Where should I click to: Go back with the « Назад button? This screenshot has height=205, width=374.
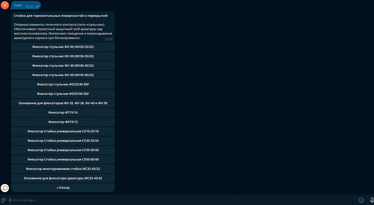point(63,187)
